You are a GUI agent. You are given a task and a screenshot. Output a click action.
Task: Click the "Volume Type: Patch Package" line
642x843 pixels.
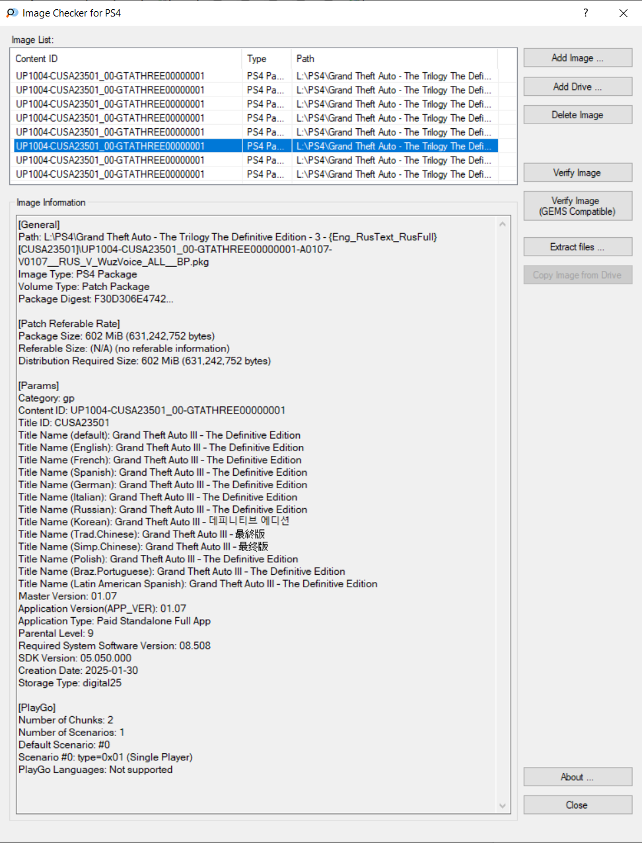pyautogui.click(x=84, y=287)
